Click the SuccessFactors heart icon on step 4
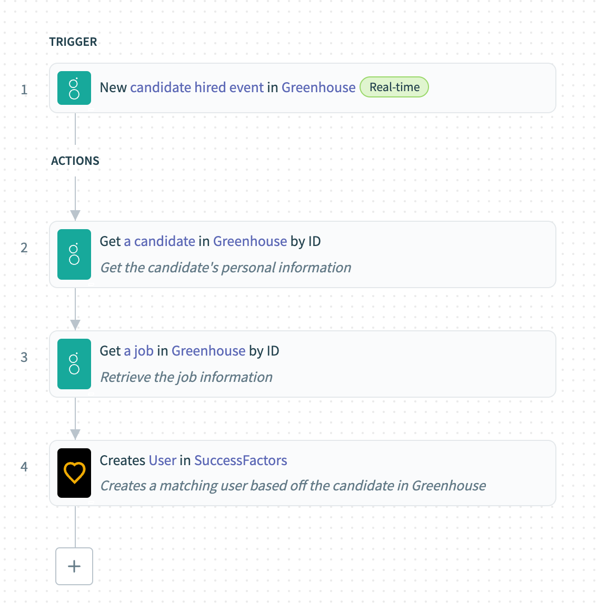The height and width of the screenshot is (610, 598). [74, 473]
